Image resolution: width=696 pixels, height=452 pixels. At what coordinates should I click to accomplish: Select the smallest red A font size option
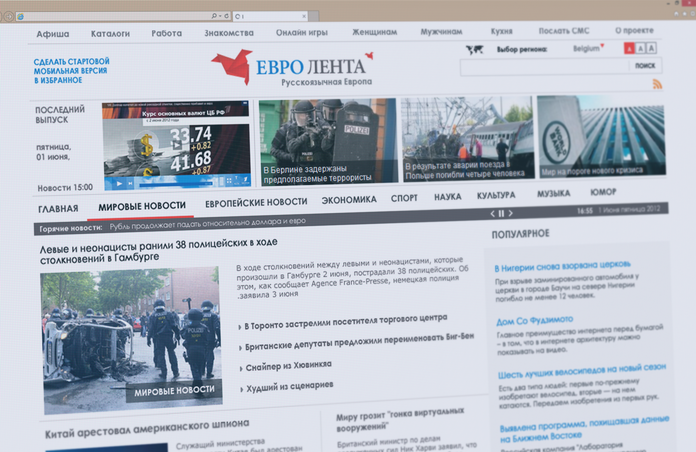pyautogui.click(x=630, y=48)
